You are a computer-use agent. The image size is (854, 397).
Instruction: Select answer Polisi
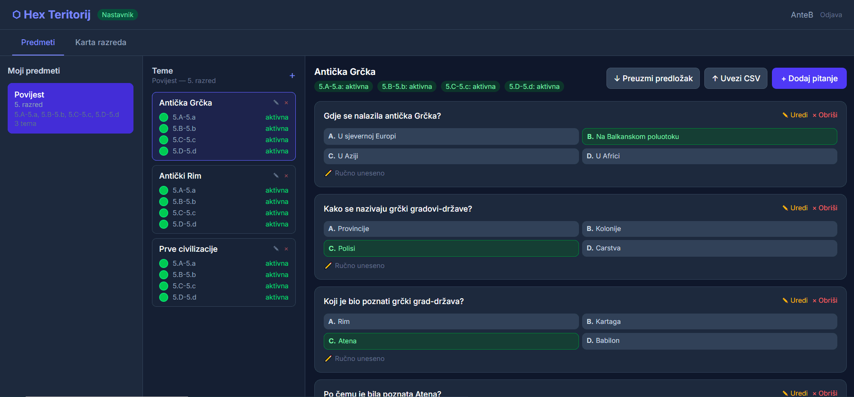tap(451, 249)
